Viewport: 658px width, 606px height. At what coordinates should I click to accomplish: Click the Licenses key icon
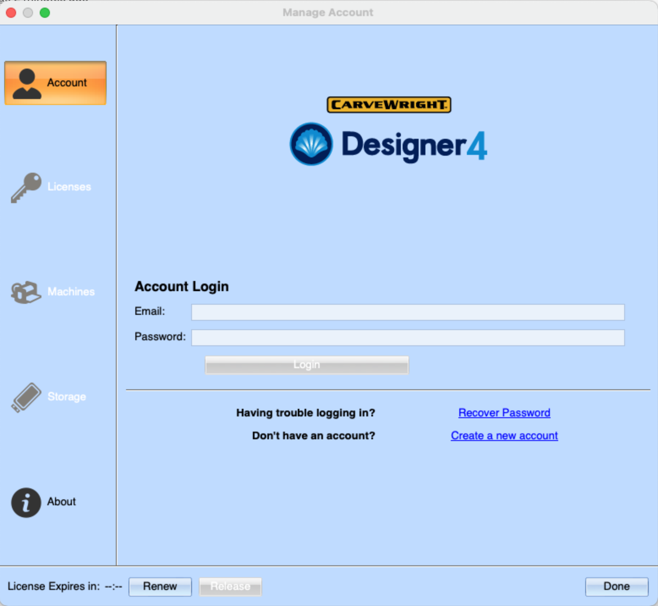pos(26,187)
